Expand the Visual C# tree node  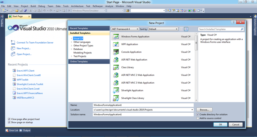pos(71,38)
